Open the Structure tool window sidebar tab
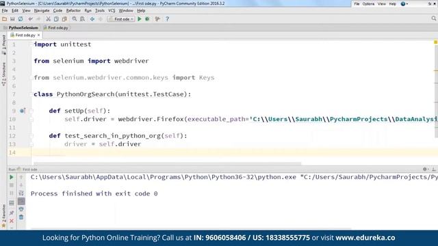 click(3, 74)
